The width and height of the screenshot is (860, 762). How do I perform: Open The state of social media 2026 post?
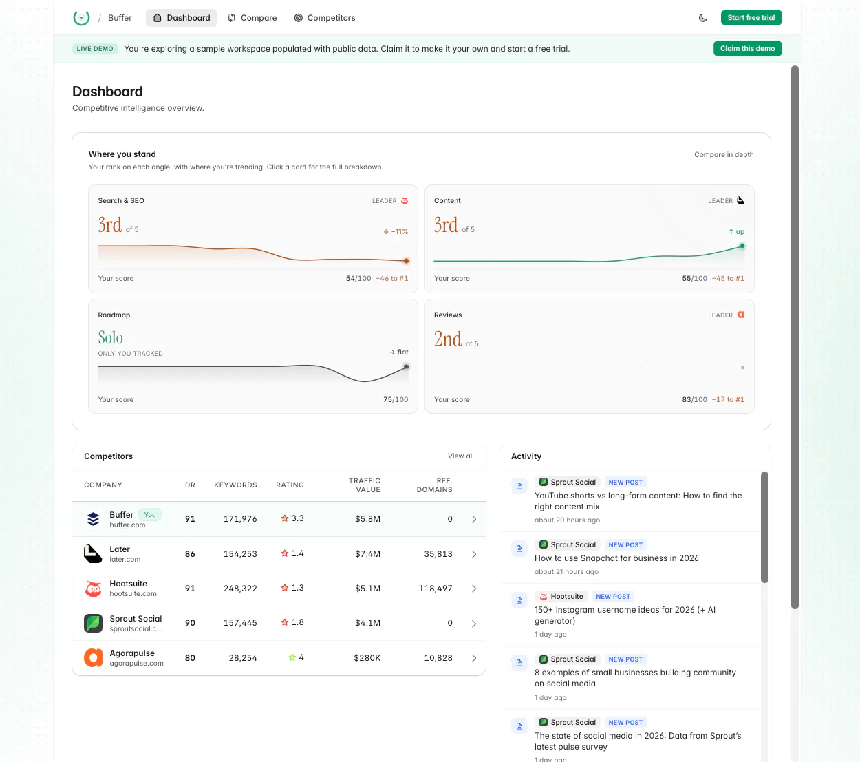[638, 741]
